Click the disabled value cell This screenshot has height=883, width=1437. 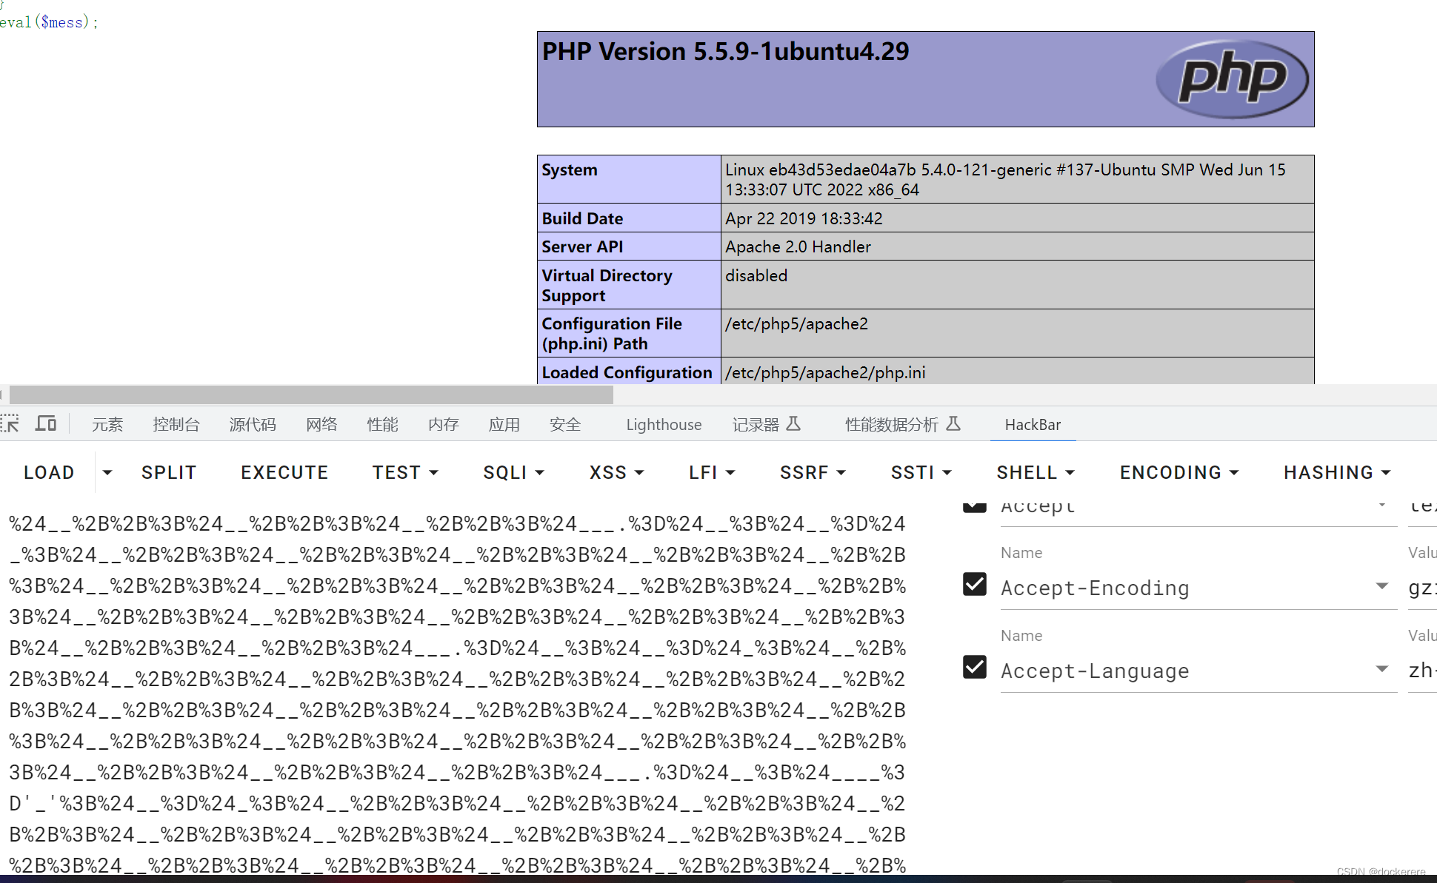click(756, 275)
